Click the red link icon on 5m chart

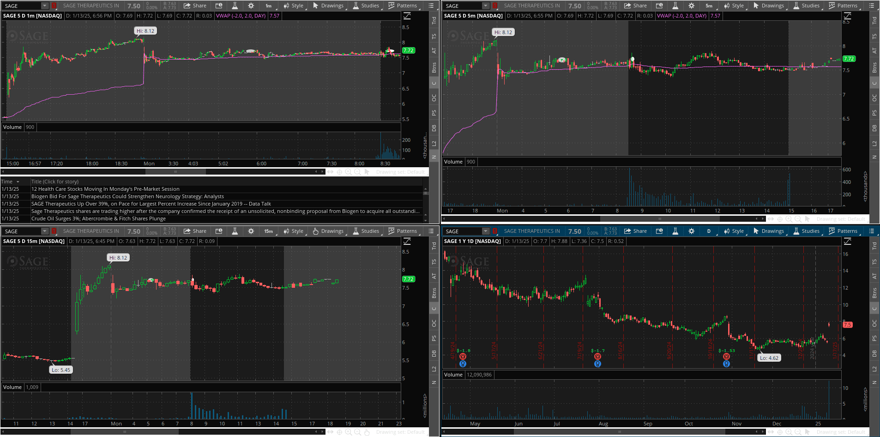(x=495, y=6)
